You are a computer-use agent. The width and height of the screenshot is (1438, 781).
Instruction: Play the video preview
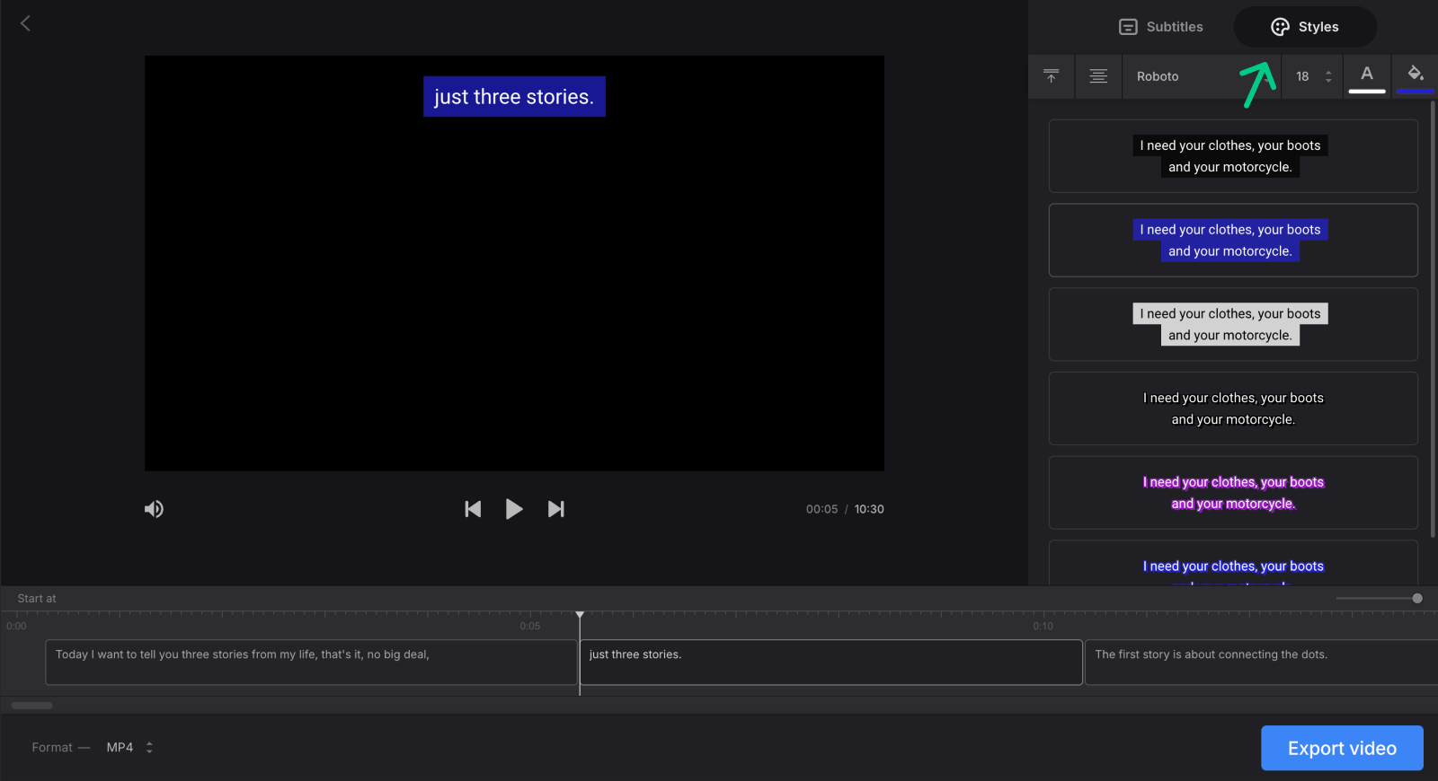tap(514, 509)
